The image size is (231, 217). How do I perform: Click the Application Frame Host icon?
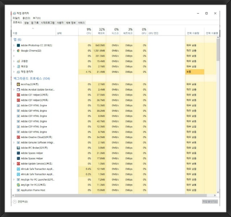18,190
